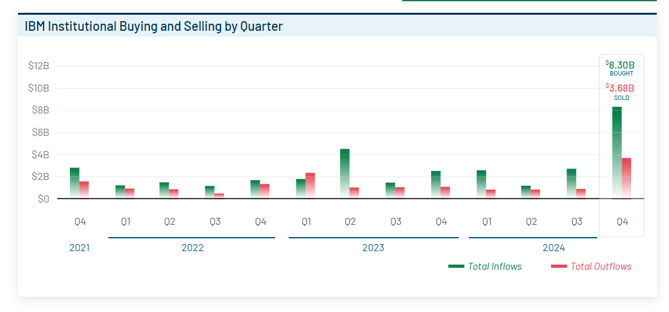Click the 2023 year label
This screenshot has width=669, height=312.
pyautogui.click(x=373, y=248)
